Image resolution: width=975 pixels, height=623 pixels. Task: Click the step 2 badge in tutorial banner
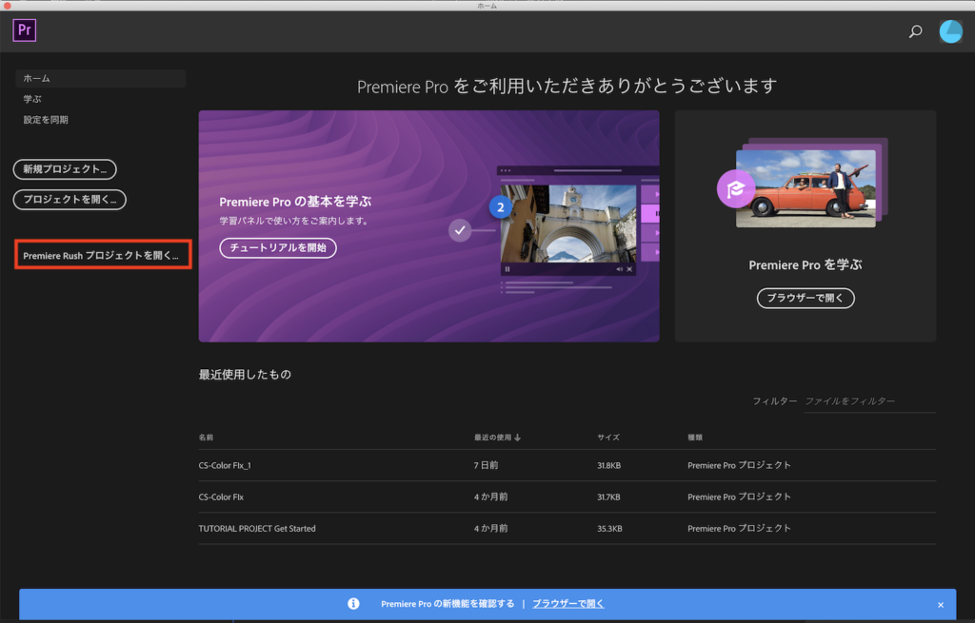coord(501,206)
